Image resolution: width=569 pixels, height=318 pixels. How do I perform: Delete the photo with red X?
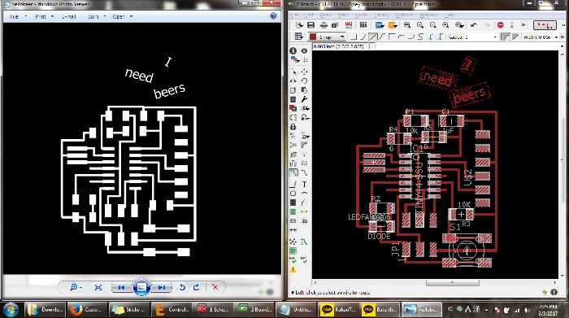click(x=215, y=287)
